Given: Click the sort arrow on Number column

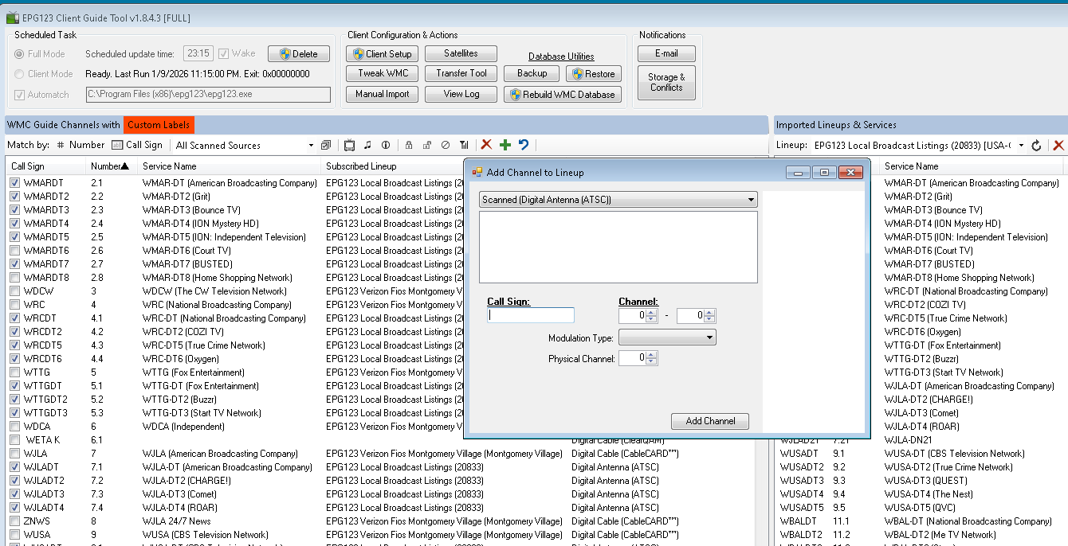Looking at the screenshot, I should coord(124,166).
